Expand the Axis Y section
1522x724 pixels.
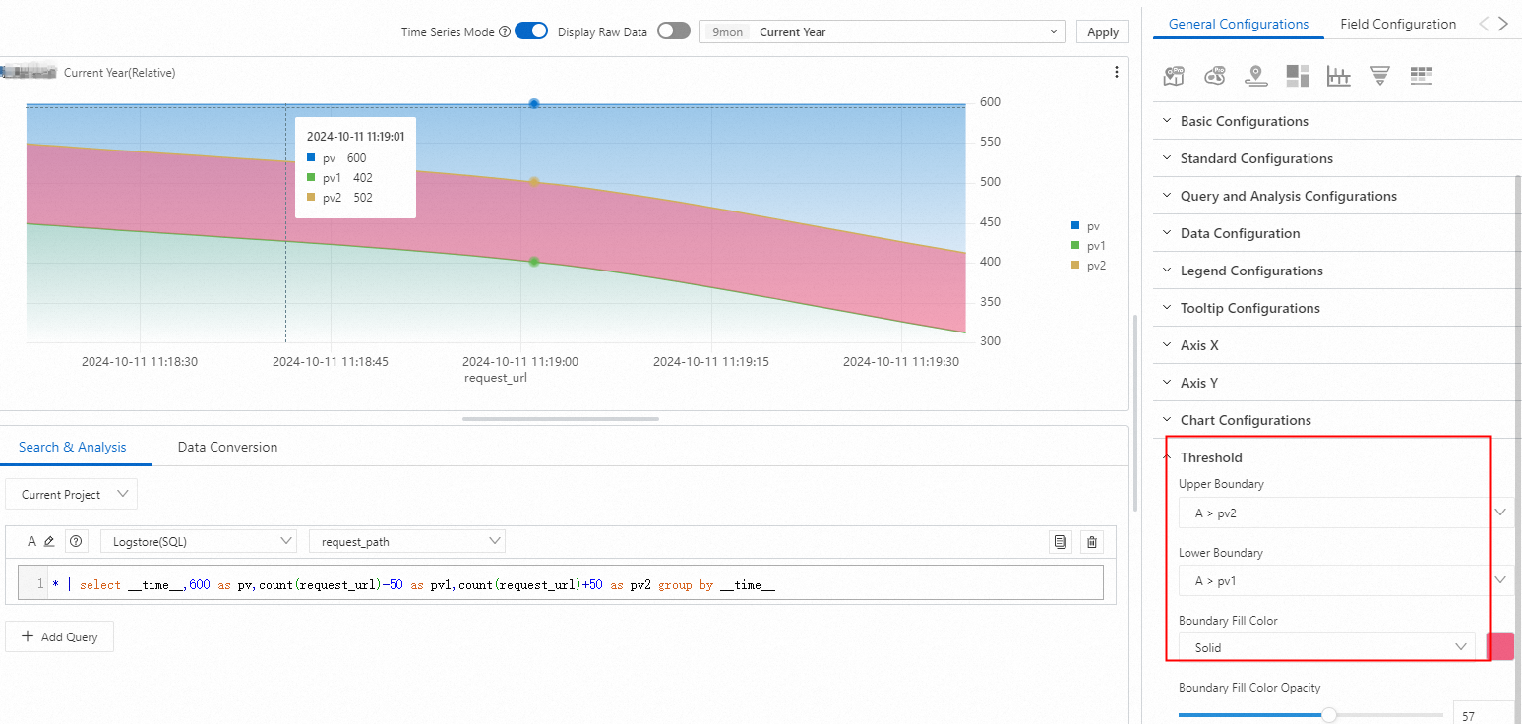click(x=1338, y=383)
